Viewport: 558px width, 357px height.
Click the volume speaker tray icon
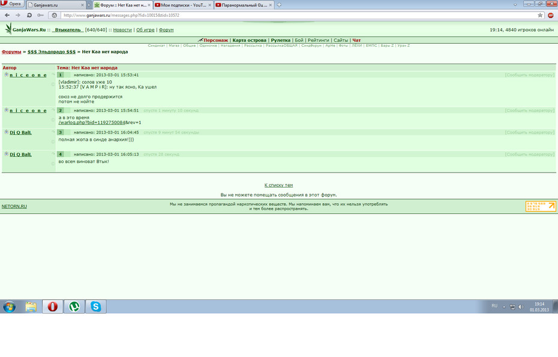point(521,307)
